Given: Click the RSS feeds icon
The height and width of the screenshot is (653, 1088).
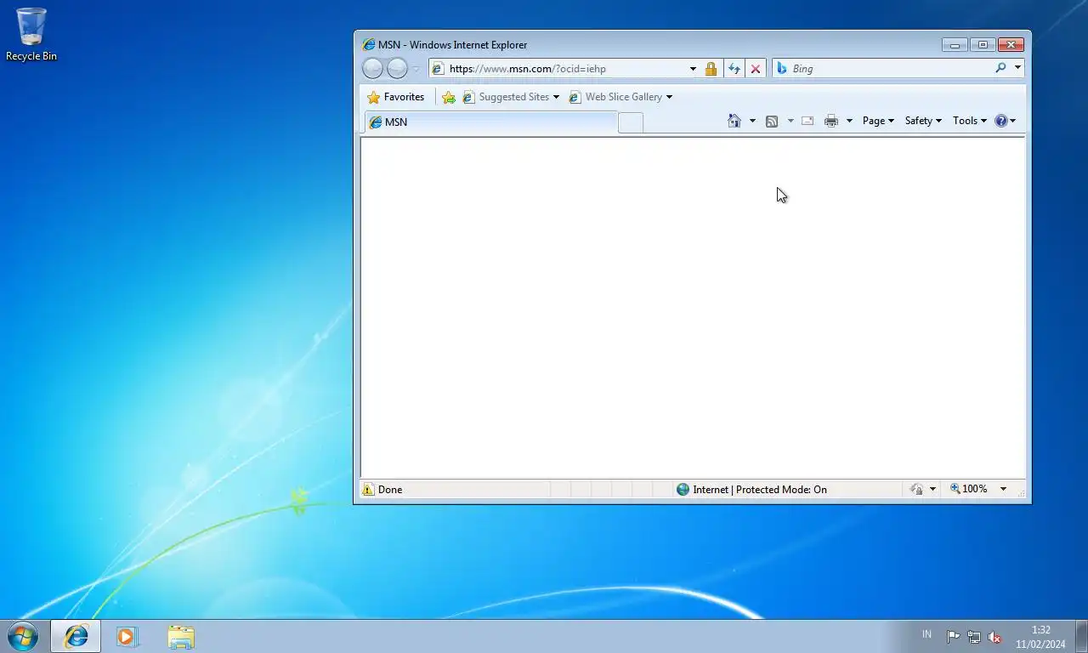Looking at the screenshot, I should (772, 121).
